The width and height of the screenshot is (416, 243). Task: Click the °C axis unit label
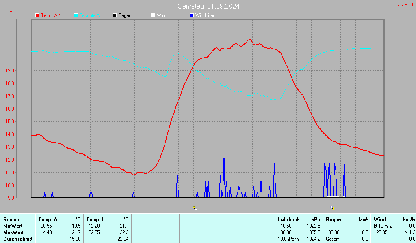point(10,13)
